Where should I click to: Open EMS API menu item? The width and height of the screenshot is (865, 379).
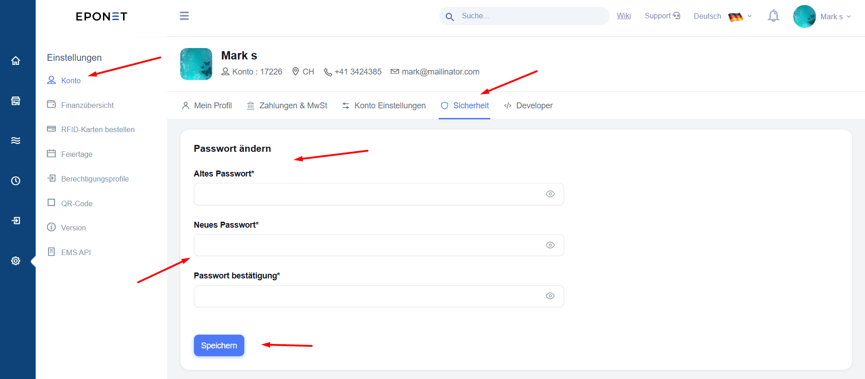(69, 252)
